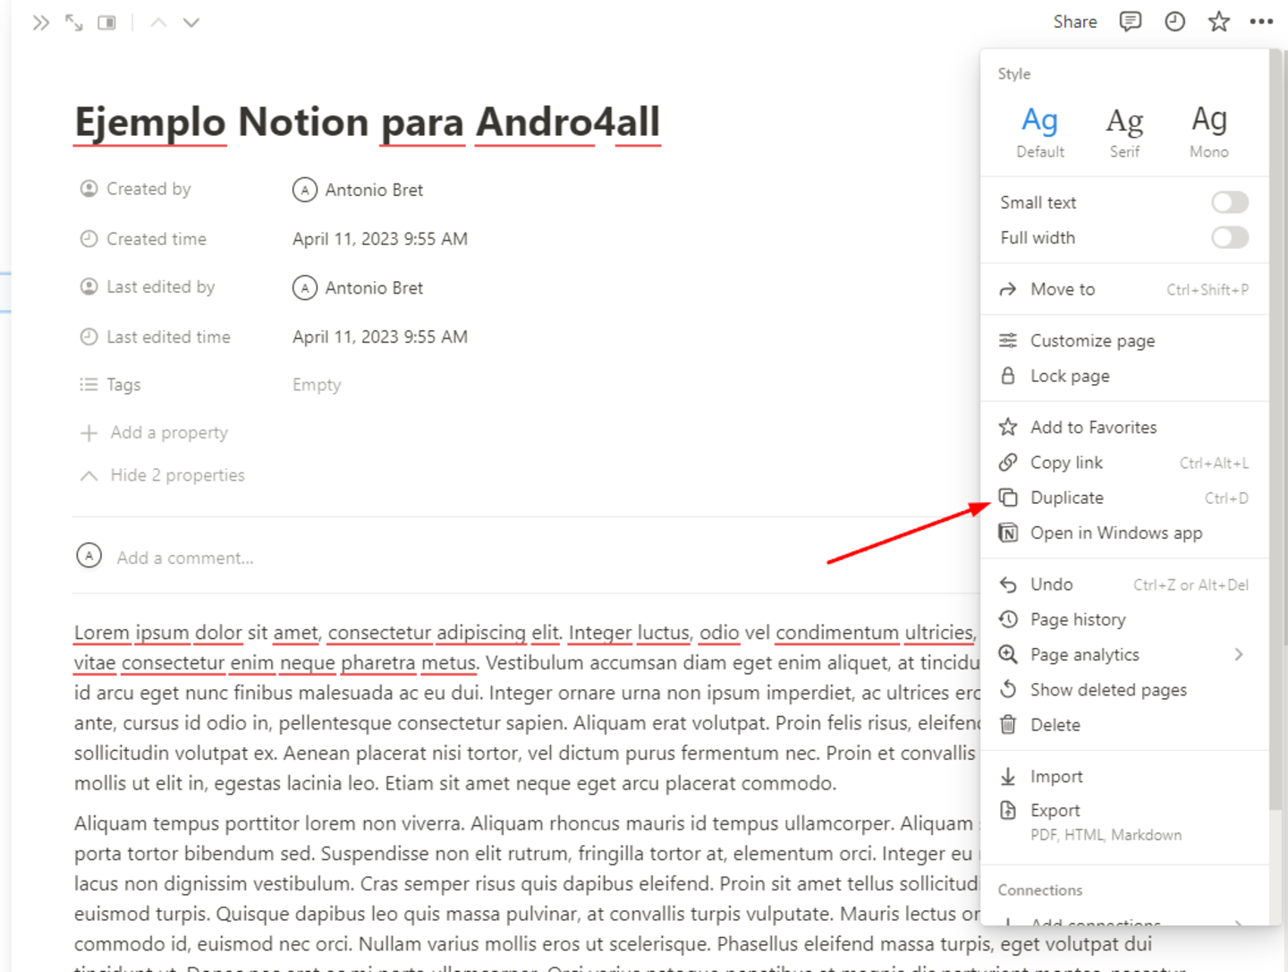1288x972 pixels.
Task: Switch peek mode layout icon
Action: tap(106, 23)
